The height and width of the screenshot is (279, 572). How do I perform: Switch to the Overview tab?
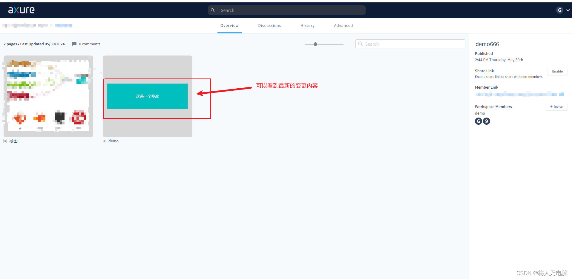pyautogui.click(x=229, y=26)
